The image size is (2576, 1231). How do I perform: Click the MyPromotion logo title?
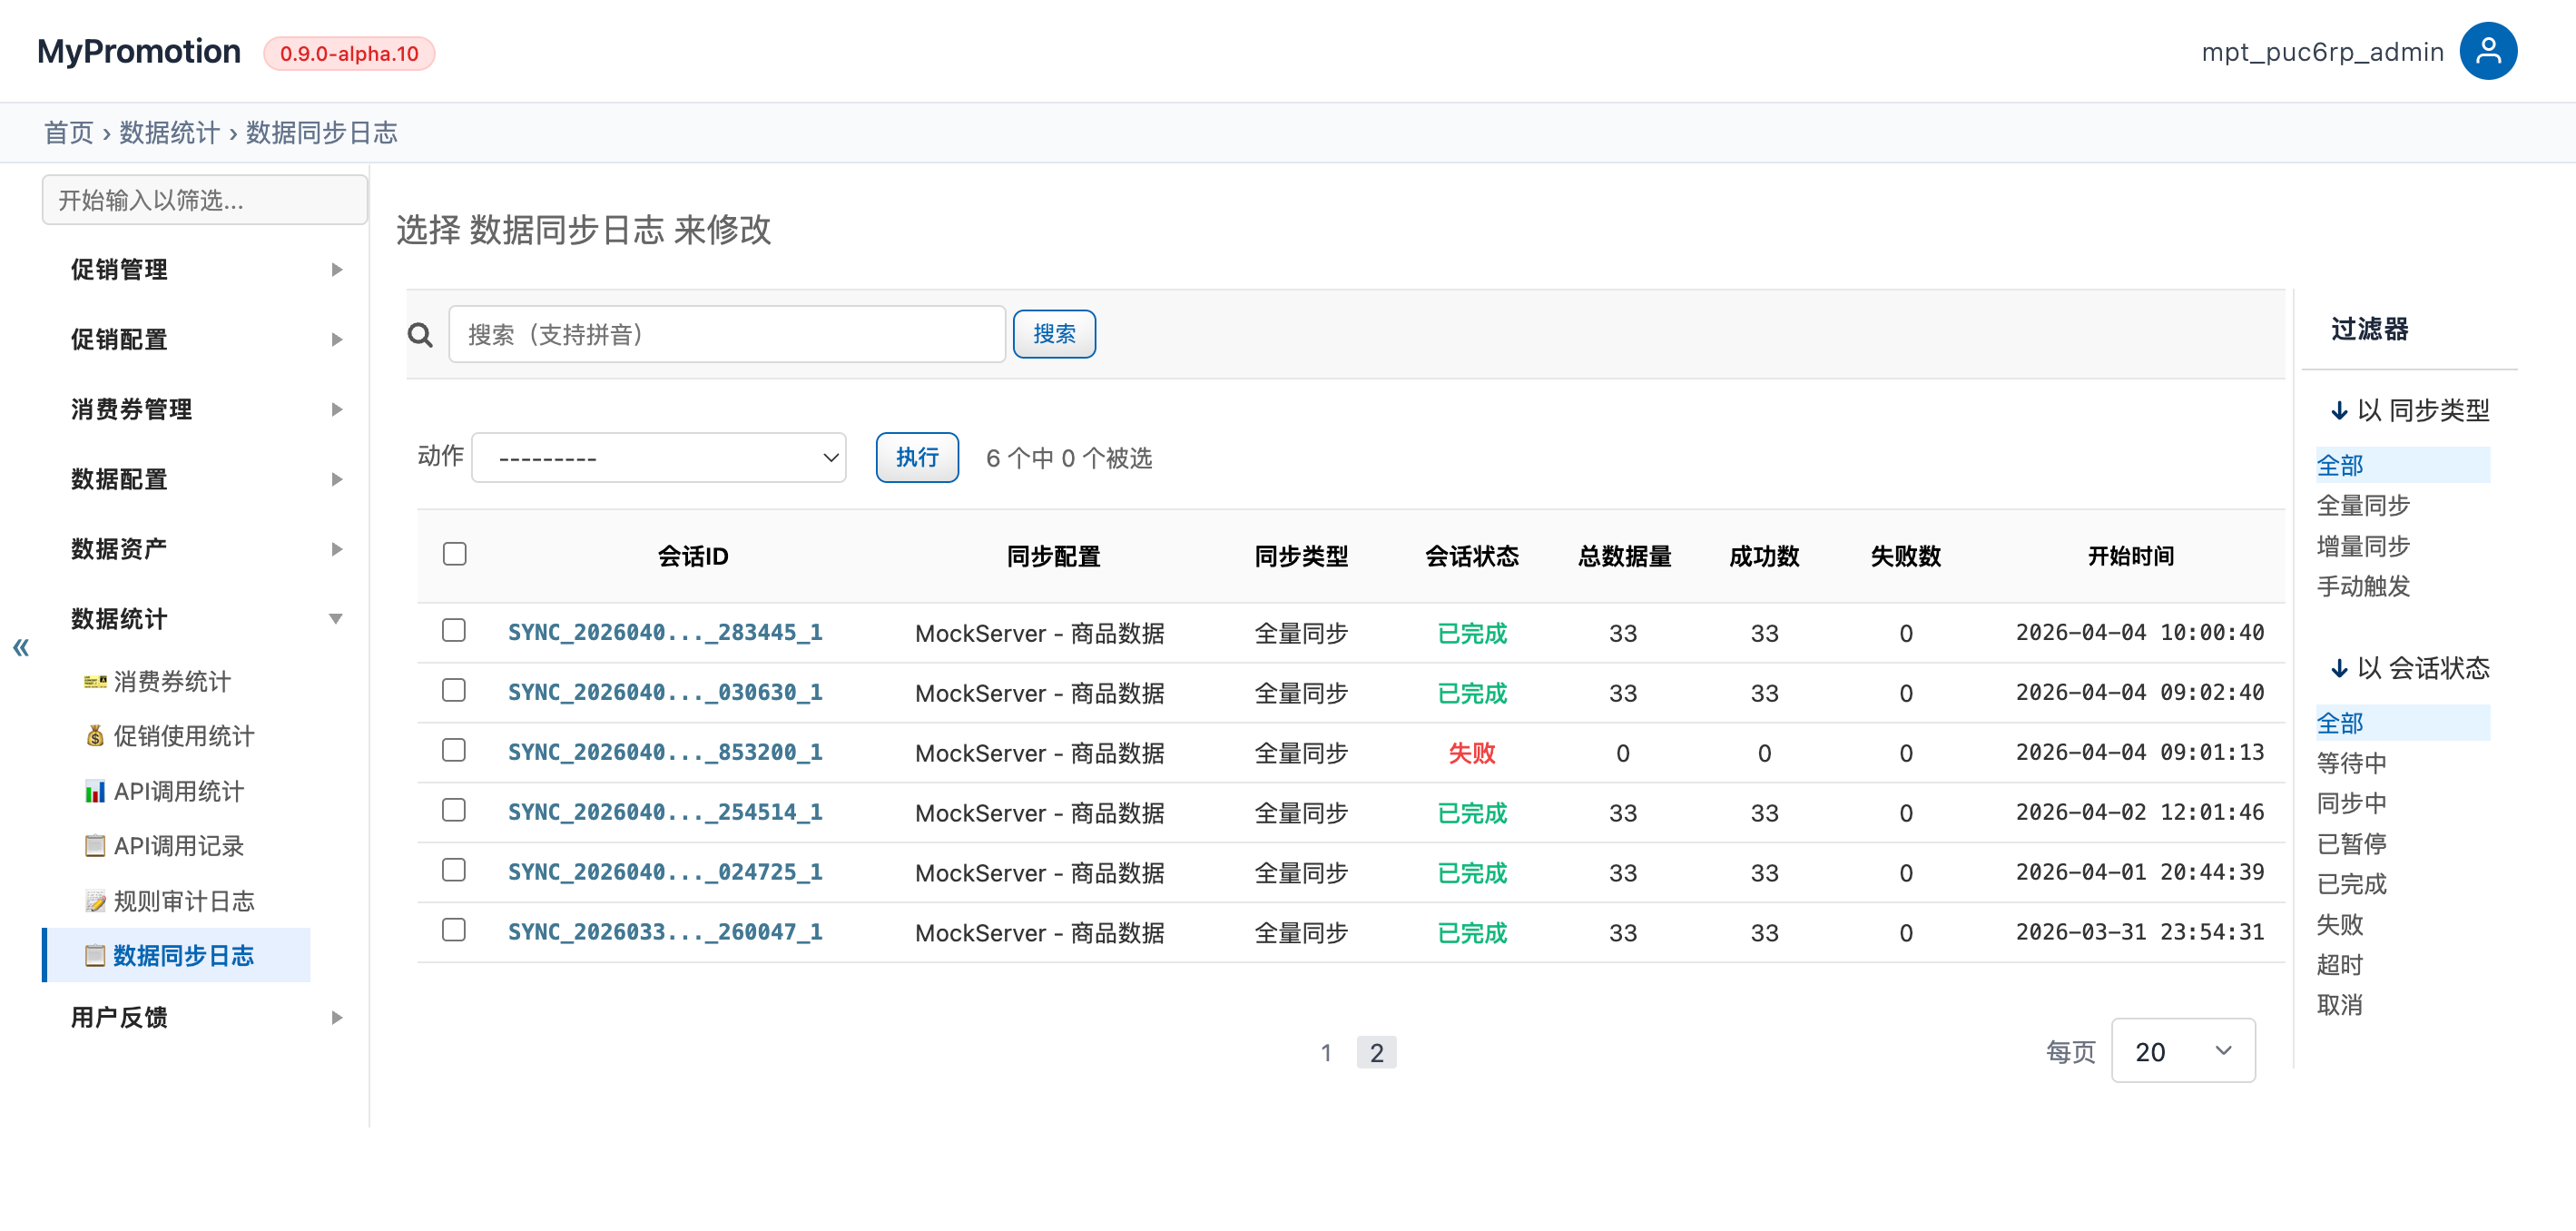(x=139, y=52)
